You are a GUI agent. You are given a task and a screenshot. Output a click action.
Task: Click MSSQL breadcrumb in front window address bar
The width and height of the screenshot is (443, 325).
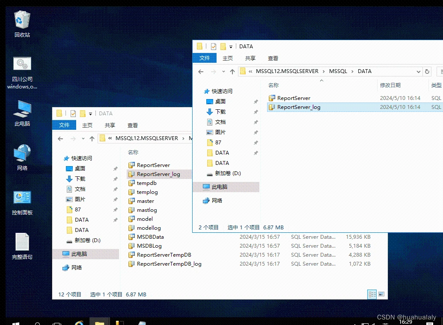click(x=338, y=71)
